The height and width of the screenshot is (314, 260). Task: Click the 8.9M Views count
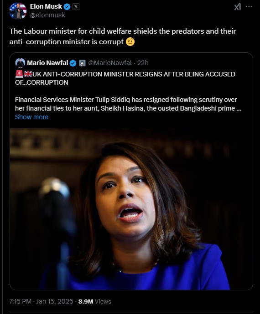point(94,301)
